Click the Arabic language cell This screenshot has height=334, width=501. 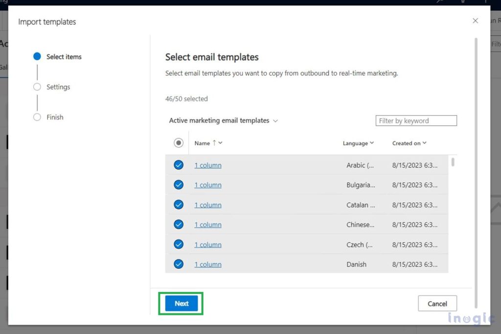pos(360,166)
